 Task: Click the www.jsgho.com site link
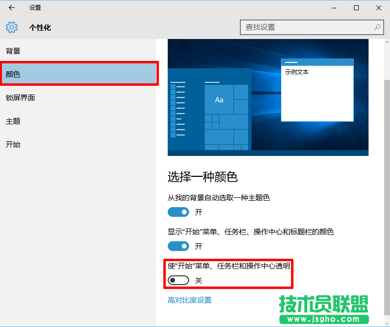pos(324,319)
